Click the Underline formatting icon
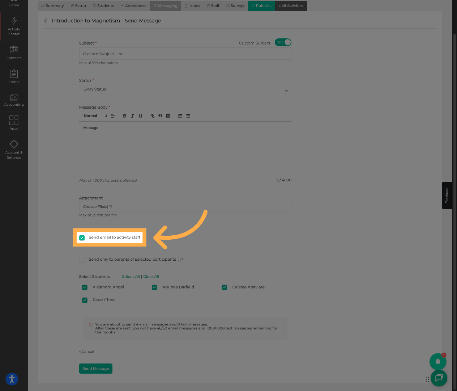This screenshot has height=391, width=457. (141, 116)
